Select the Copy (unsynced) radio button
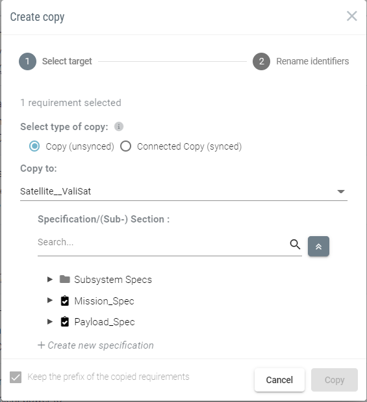 tap(34, 146)
